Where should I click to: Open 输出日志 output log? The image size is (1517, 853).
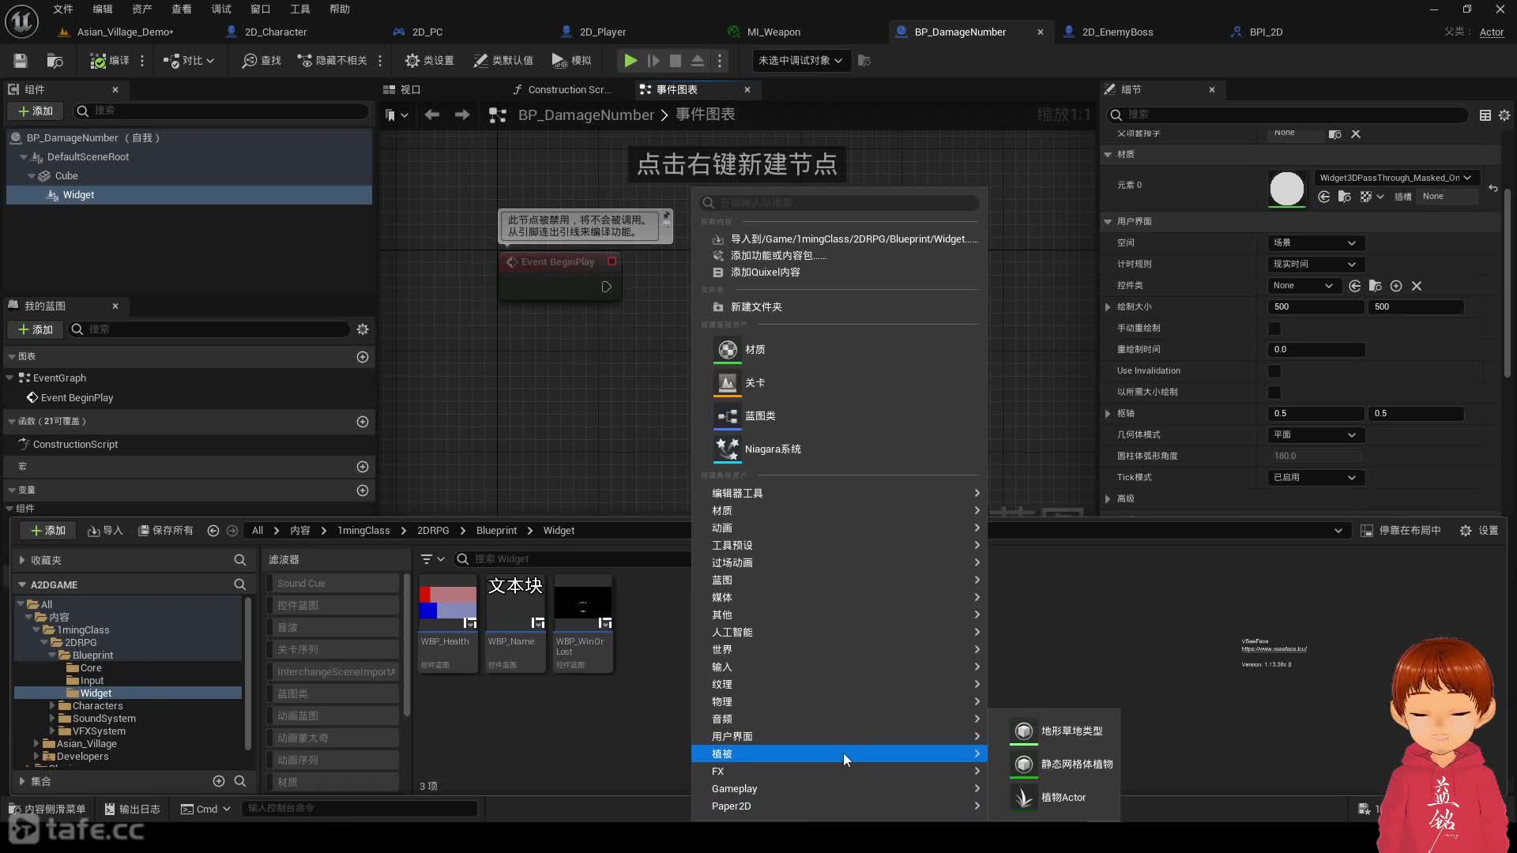133,809
